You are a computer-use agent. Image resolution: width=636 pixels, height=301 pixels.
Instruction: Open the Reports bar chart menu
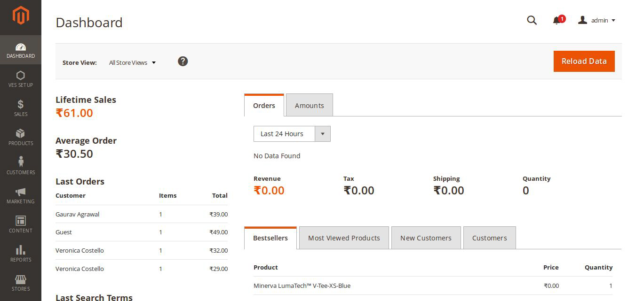pyautogui.click(x=21, y=253)
